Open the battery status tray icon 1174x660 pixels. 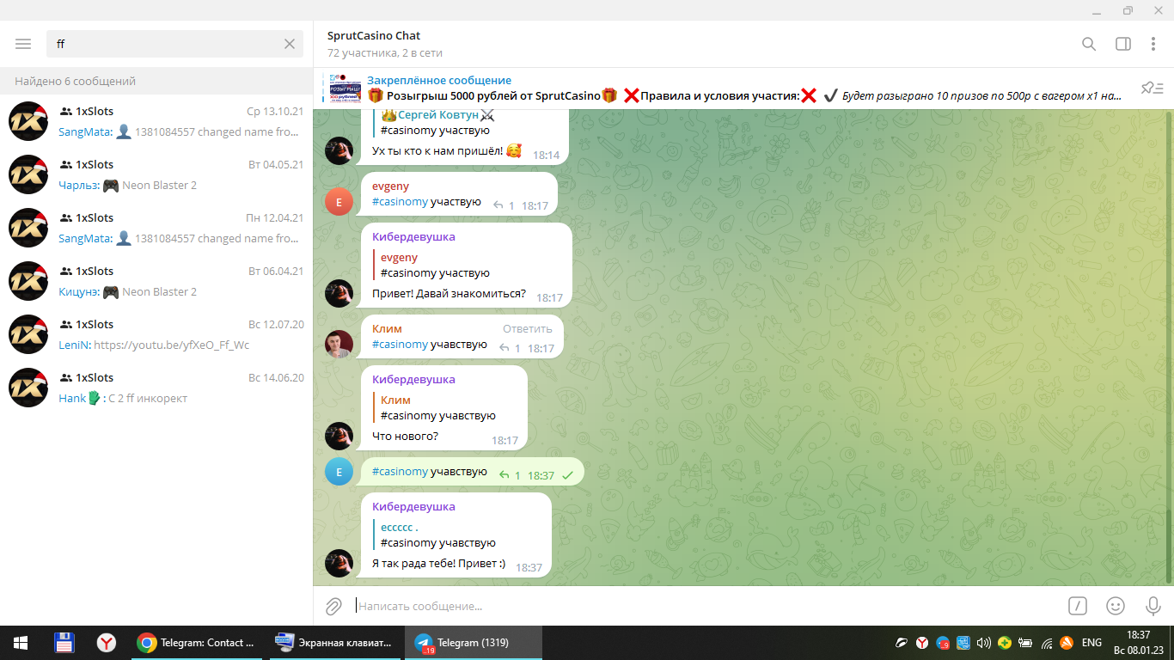pyautogui.click(x=1025, y=643)
